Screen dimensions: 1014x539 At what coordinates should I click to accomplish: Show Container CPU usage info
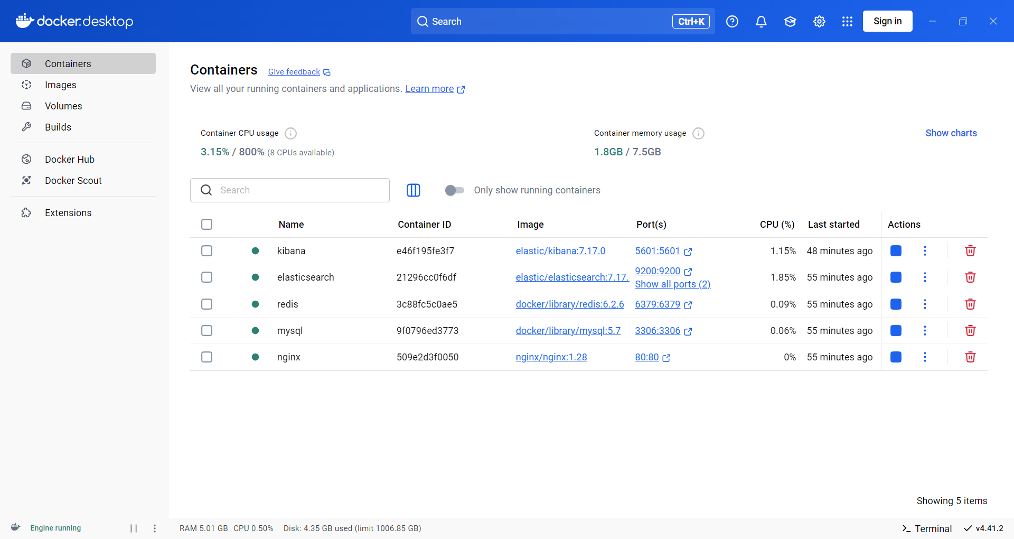290,133
